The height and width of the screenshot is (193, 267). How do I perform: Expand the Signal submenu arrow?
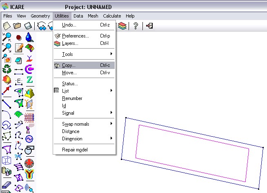click(x=111, y=113)
